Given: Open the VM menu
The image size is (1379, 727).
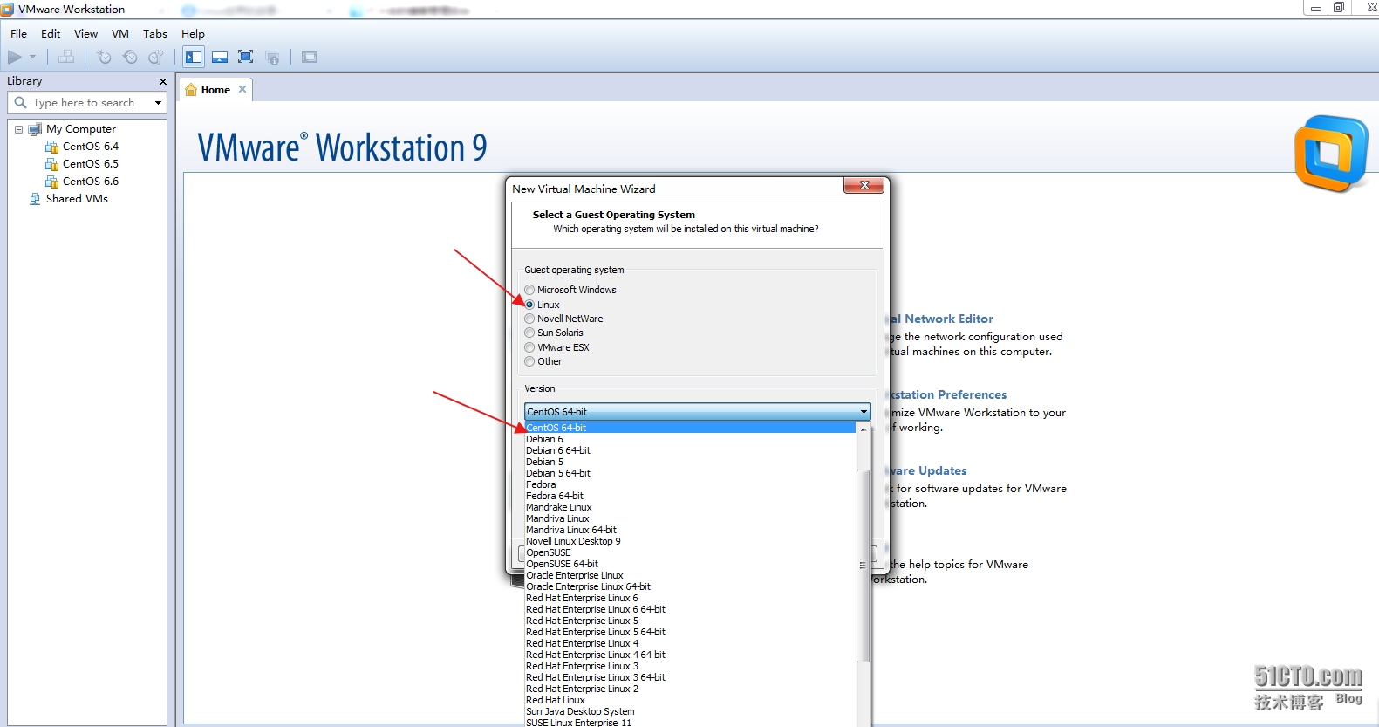Looking at the screenshot, I should [x=120, y=34].
